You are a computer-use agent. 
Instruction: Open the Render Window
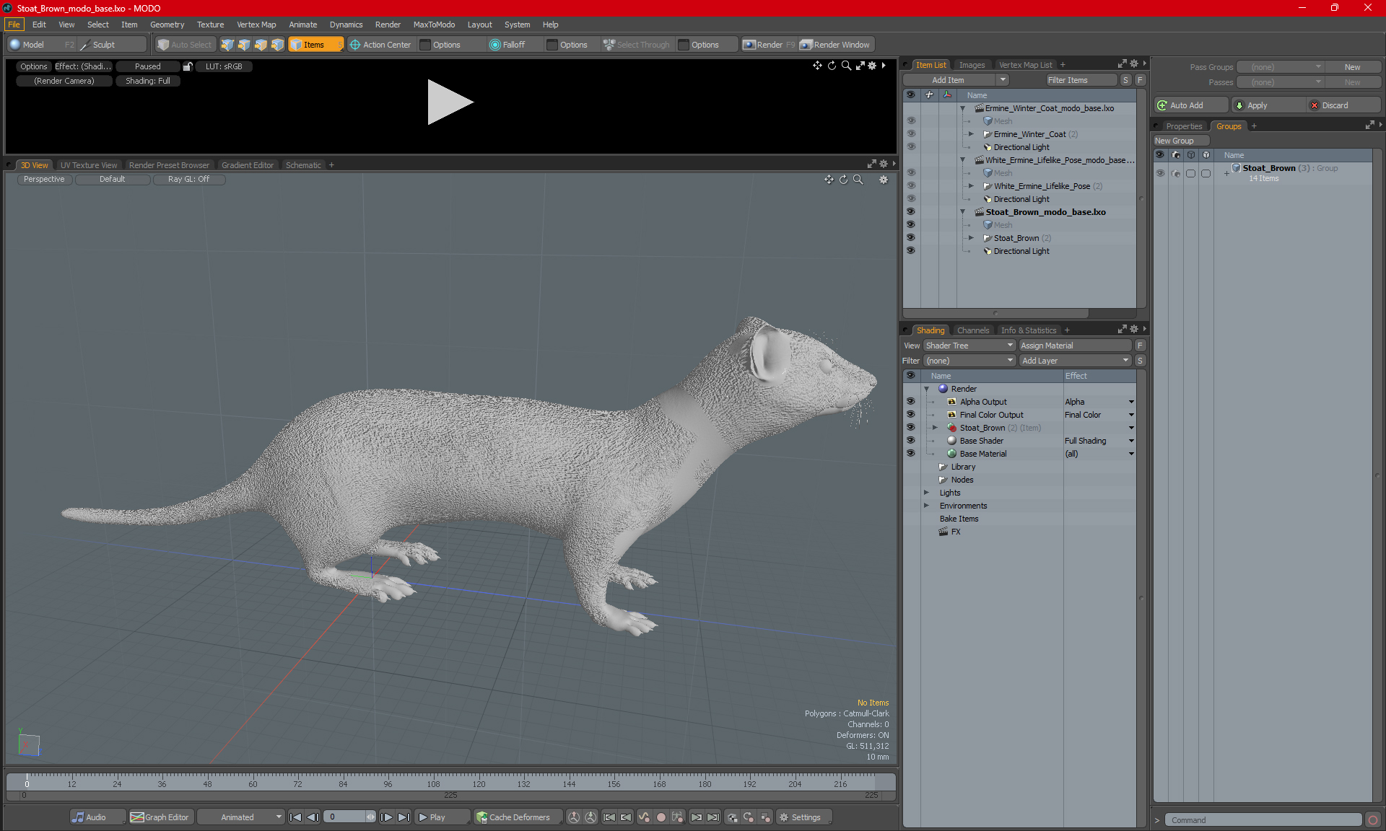click(836, 45)
